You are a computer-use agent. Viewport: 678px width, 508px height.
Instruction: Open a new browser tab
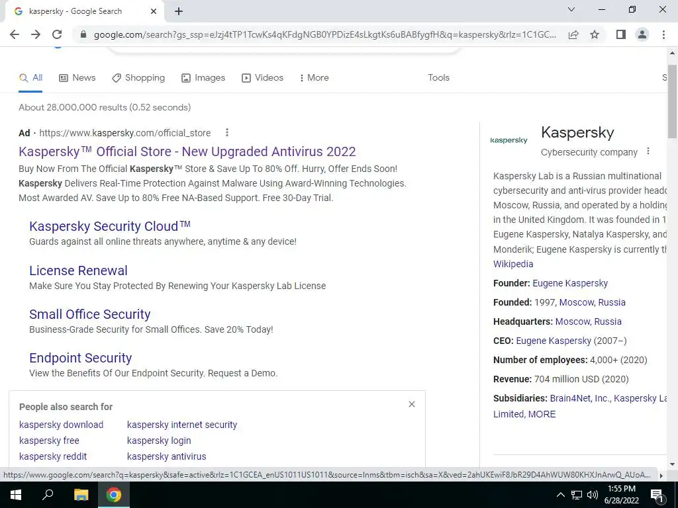coord(179,11)
